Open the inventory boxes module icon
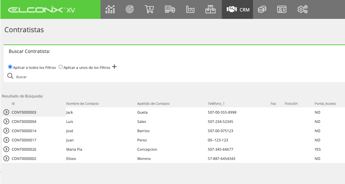The image size is (345, 184). pyautogui.click(x=210, y=9)
